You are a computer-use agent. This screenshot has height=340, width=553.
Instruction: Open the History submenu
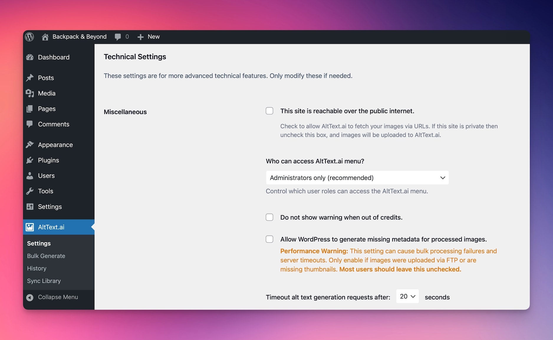(37, 268)
